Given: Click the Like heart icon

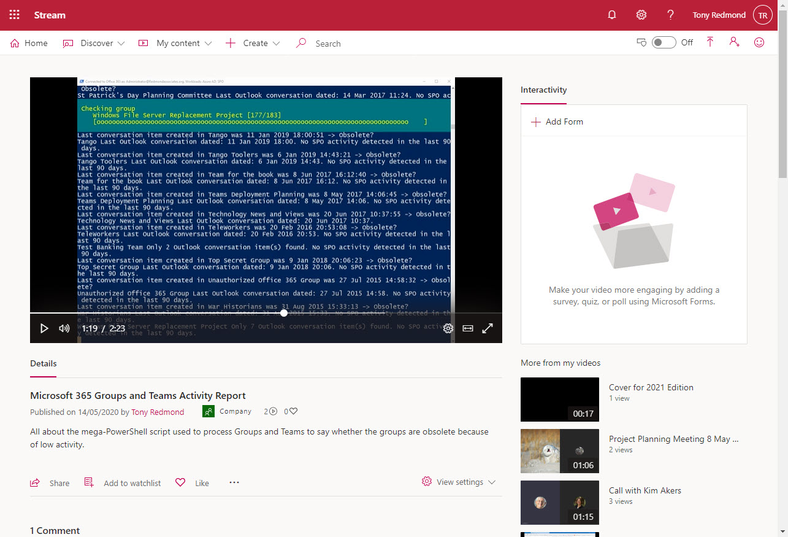Looking at the screenshot, I should click(180, 482).
